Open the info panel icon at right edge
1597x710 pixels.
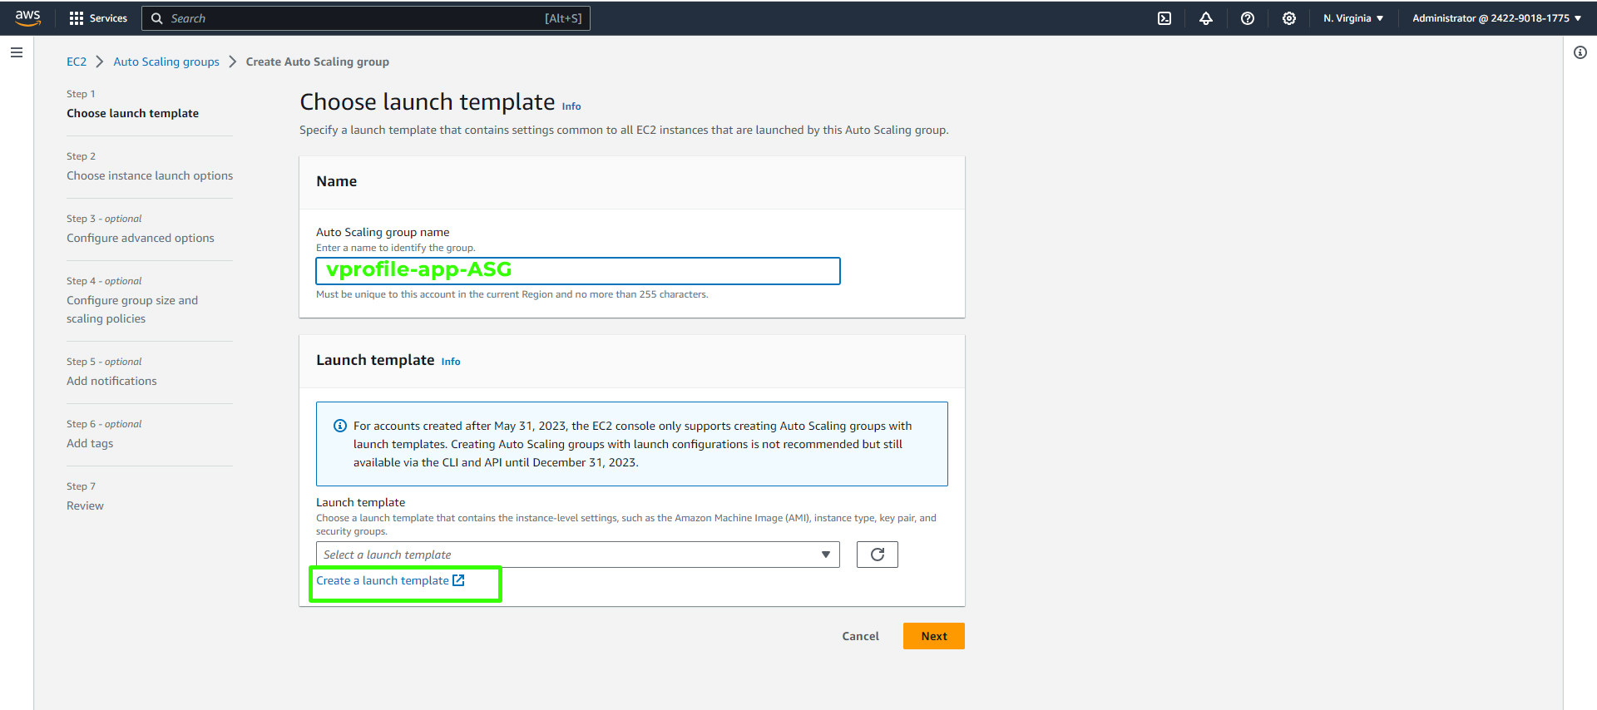tap(1580, 52)
